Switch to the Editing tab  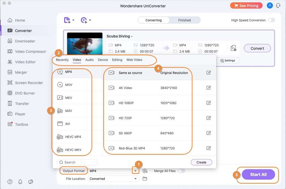(x=117, y=60)
